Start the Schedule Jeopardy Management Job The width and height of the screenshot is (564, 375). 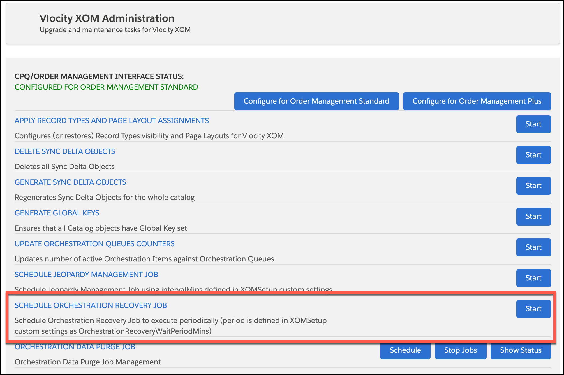533,278
